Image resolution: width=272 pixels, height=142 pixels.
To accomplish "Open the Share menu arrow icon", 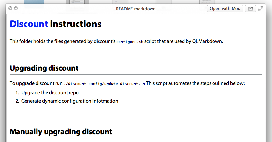I will pos(250,9).
